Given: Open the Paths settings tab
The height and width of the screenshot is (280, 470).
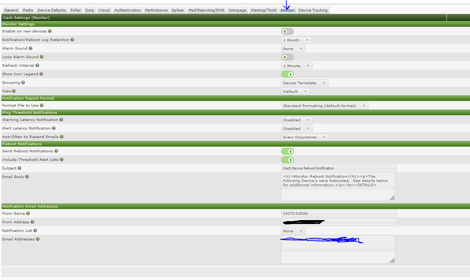Looking at the screenshot, I should pos(28,10).
